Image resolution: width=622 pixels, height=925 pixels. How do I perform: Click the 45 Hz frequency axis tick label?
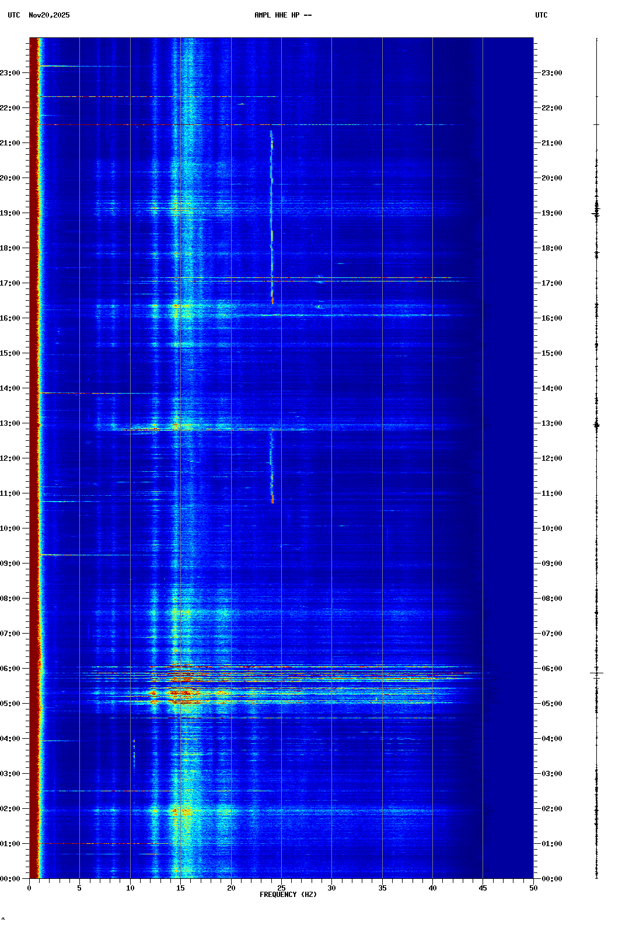coord(483,888)
